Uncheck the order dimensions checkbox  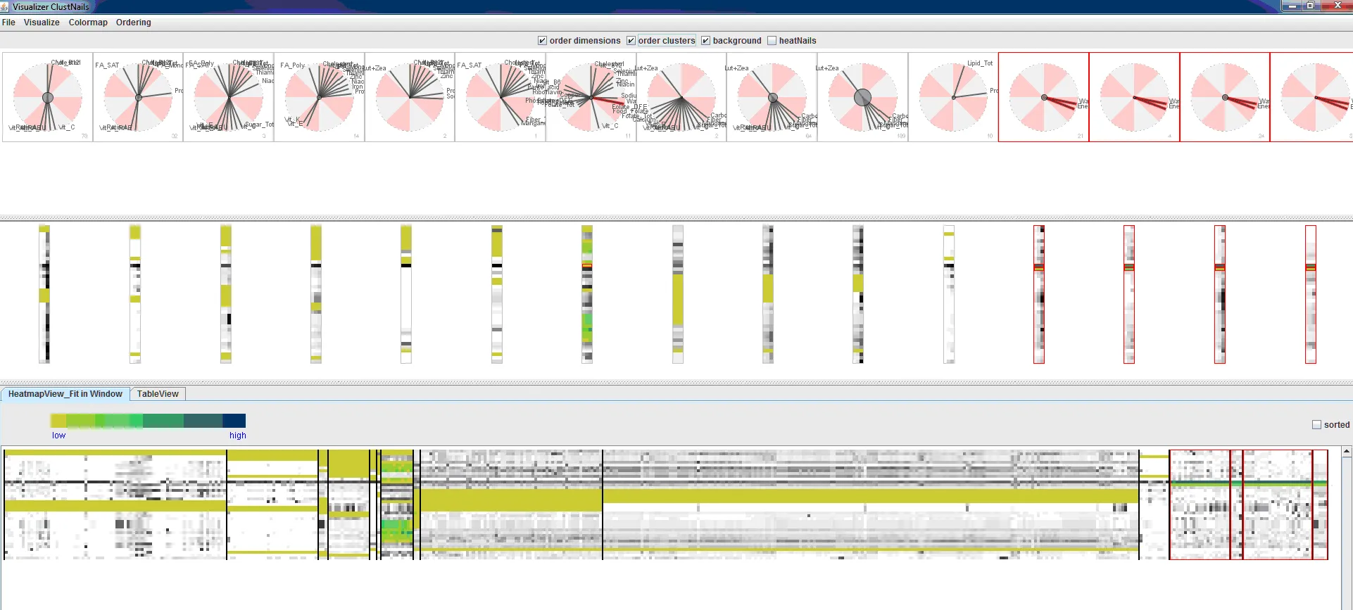pos(542,41)
